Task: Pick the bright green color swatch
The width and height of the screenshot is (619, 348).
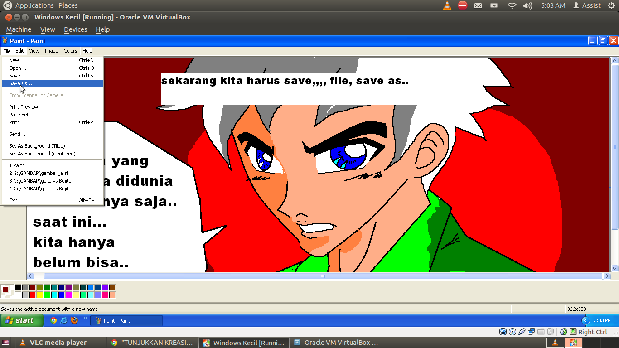Action: point(47,295)
